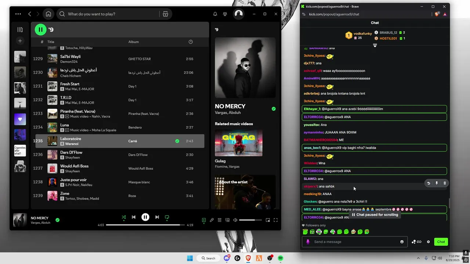Image resolution: width=470 pixels, height=264 pixels.
Task: Delete the hovered chat message trash icon
Action: click(445, 183)
